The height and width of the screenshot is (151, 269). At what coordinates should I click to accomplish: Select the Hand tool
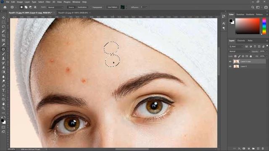pyautogui.click(x=3, y=104)
